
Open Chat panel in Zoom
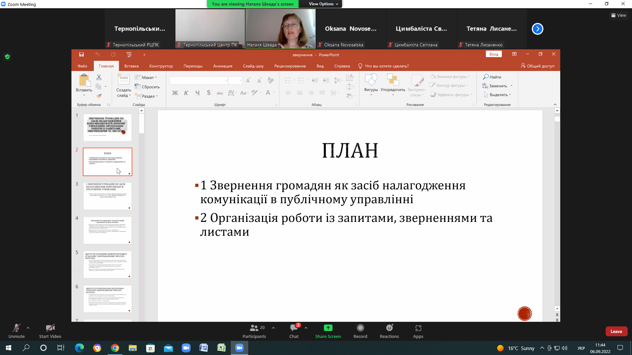tap(294, 331)
